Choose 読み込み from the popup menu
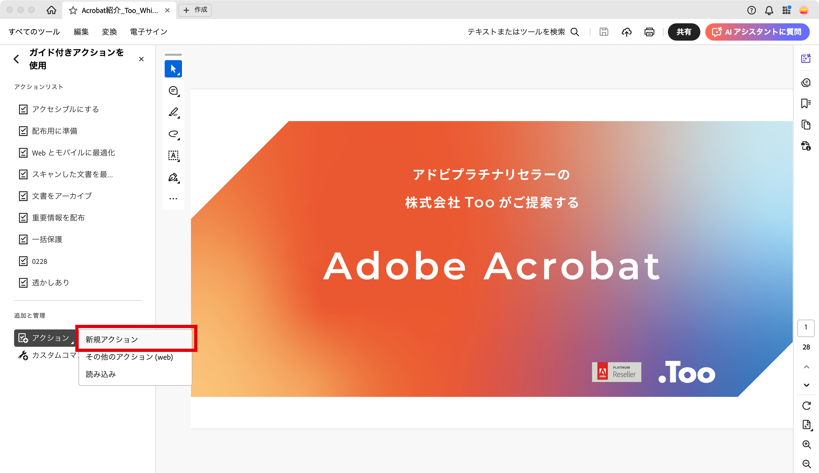Image resolution: width=819 pixels, height=473 pixels. tap(101, 374)
